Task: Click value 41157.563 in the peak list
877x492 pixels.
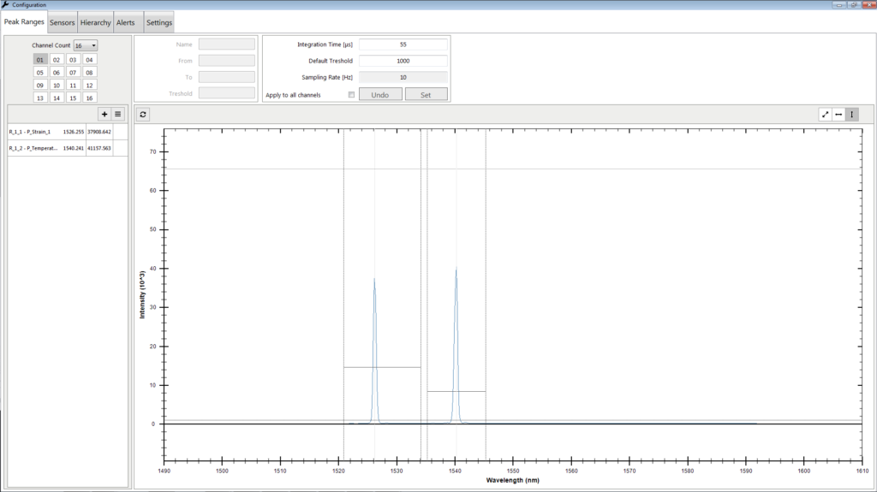Action: click(x=99, y=148)
